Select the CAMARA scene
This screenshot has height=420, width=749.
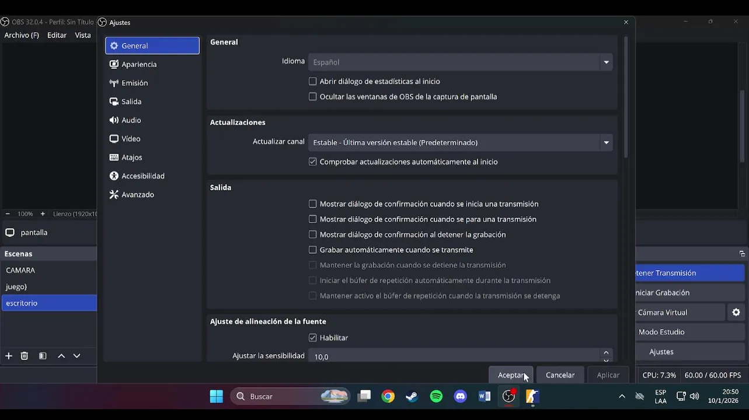tap(49, 270)
